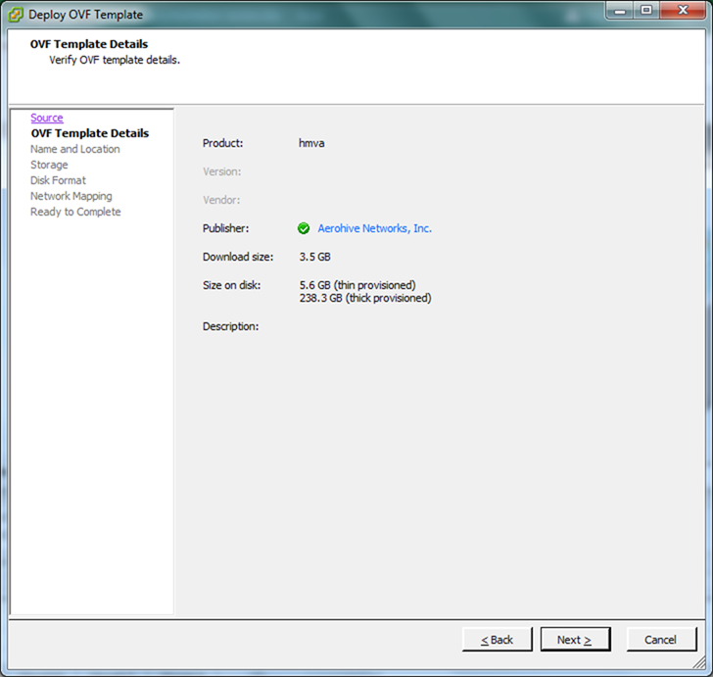This screenshot has height=677, width=713.
Task: Go to the Source step link
Action: pos(46,118)
